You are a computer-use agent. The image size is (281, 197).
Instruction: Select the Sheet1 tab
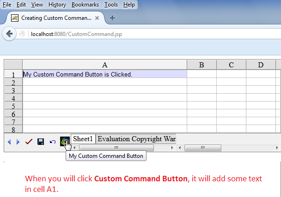tap(83, 139)
